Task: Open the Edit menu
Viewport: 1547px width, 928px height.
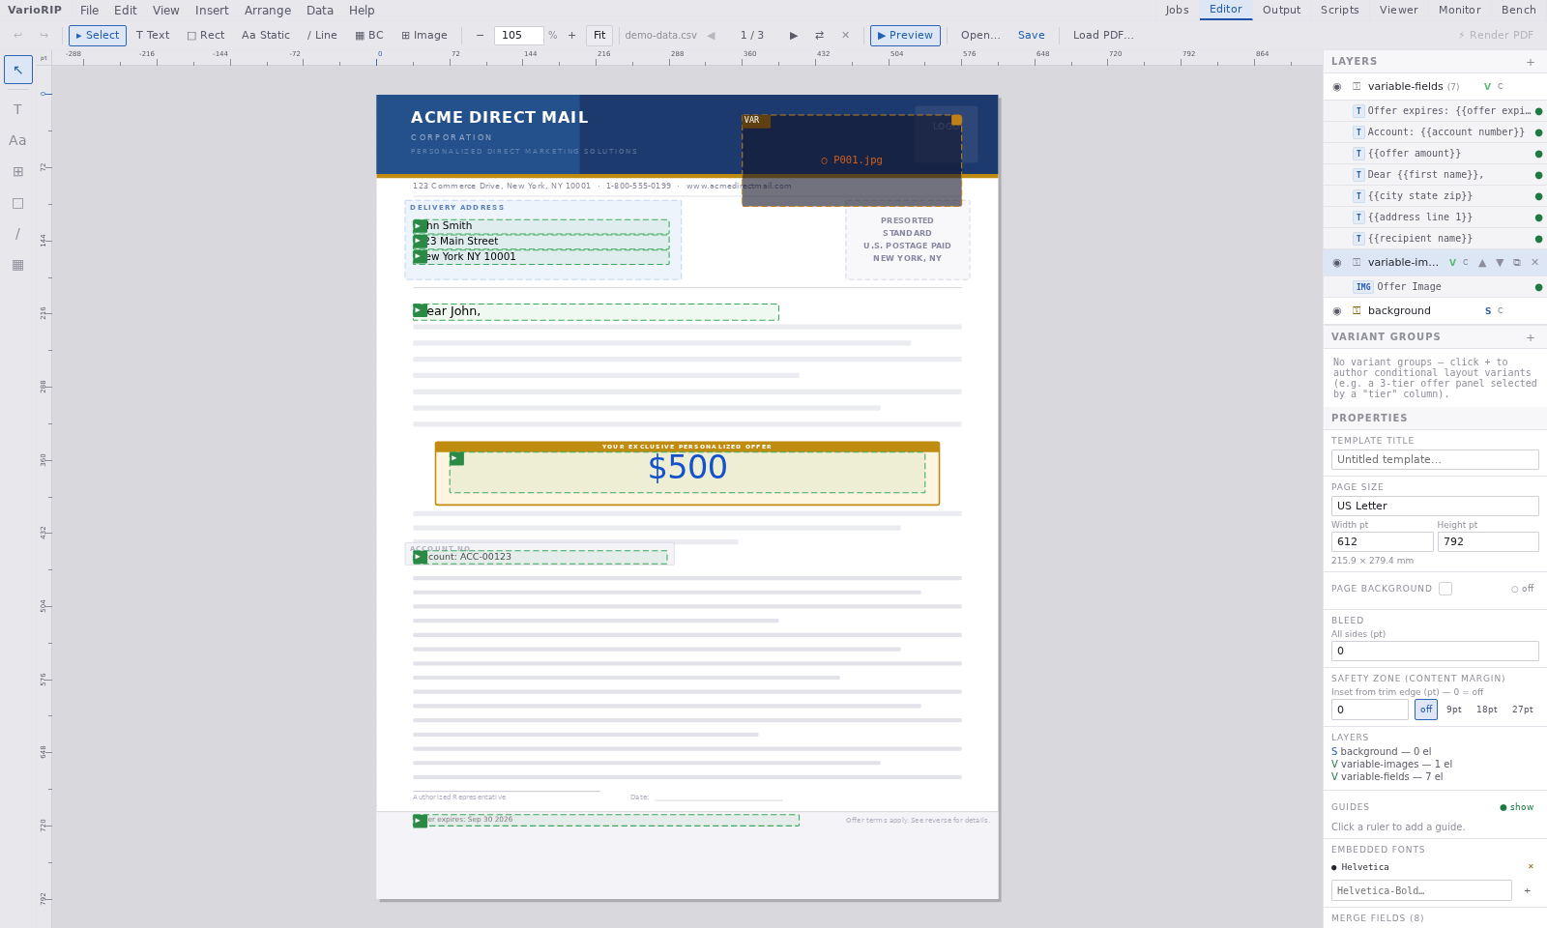Action: (126, 11)
